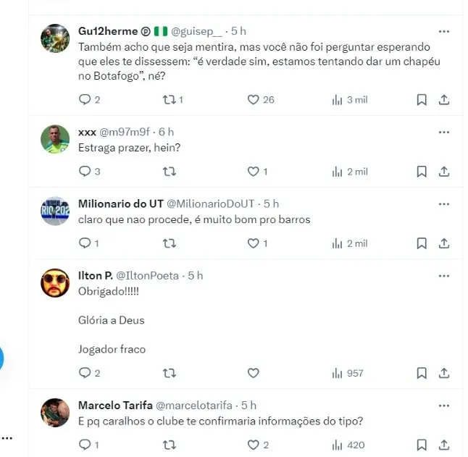Bookmark Gu12herme's tweet
The height and width of the screenshot is (457, 468).
point(422,100)
